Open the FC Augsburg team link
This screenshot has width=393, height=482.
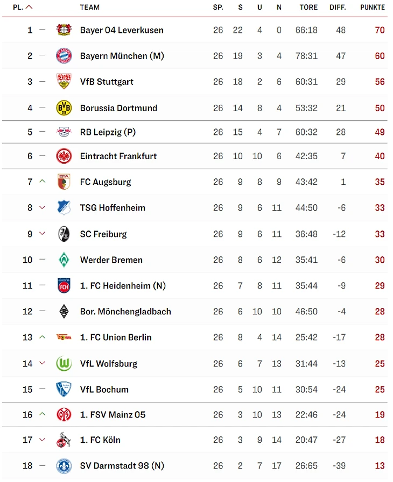pyautogui.click(x=106, y=182)
